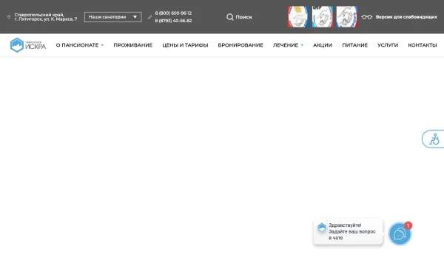444x278 pixels.
Task: Click the location pin icon
Action: click(9, 17)
